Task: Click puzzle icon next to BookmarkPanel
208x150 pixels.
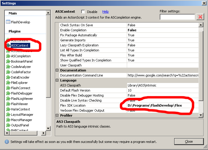Action: (8, 61)
